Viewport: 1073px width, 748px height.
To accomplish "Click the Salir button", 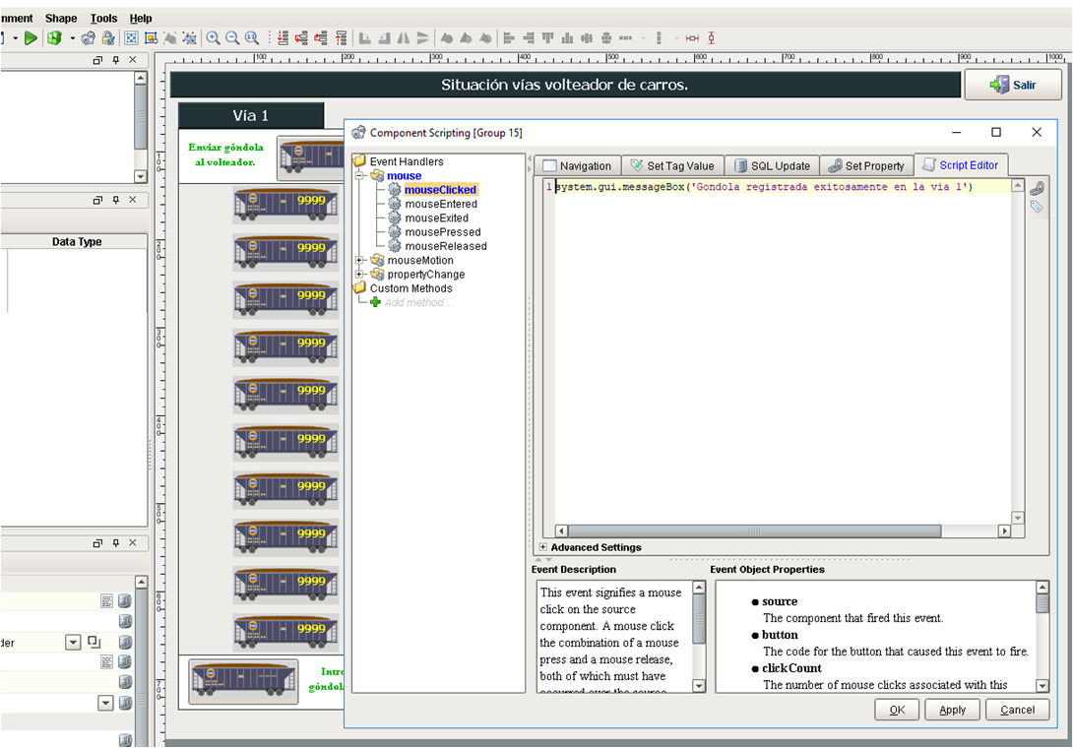I will [x=1013, y=86].
